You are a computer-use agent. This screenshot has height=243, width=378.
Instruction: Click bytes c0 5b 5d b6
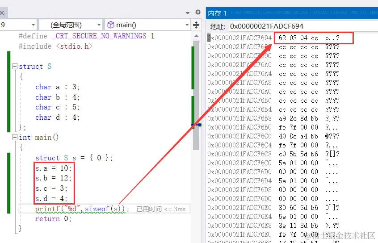coord(298,154)
